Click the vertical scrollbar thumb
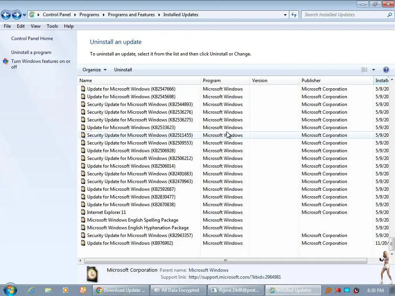 pos(392,244)
